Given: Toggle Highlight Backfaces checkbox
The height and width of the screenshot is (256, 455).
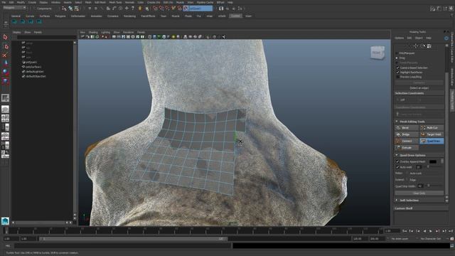Looking at the screenshot, I should [x=398, y=73].
